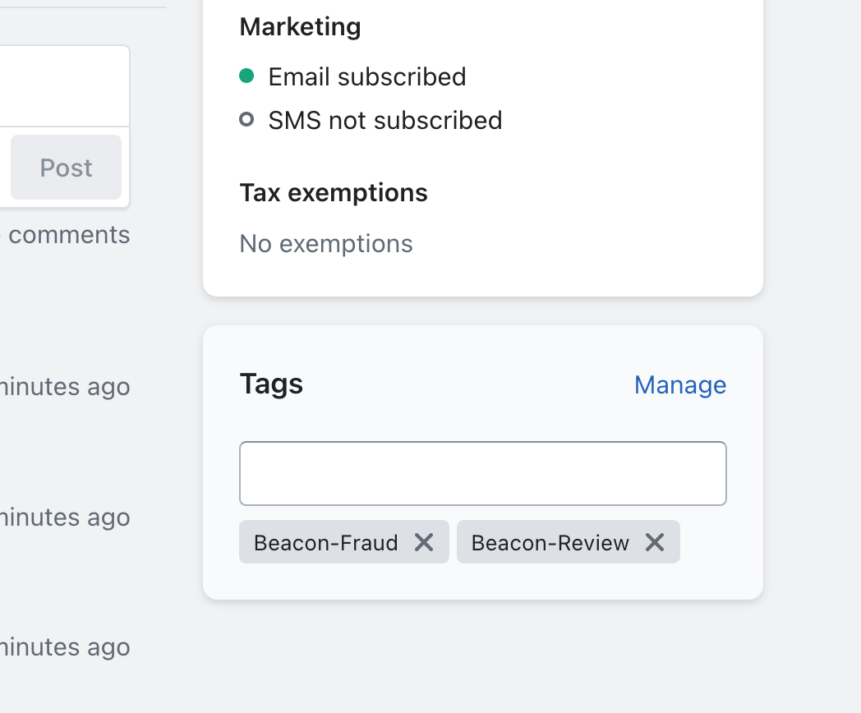Select the Beacon-Fraud tag label
Image resolution: width=861 pixels, height=713 pixels.
326,543
